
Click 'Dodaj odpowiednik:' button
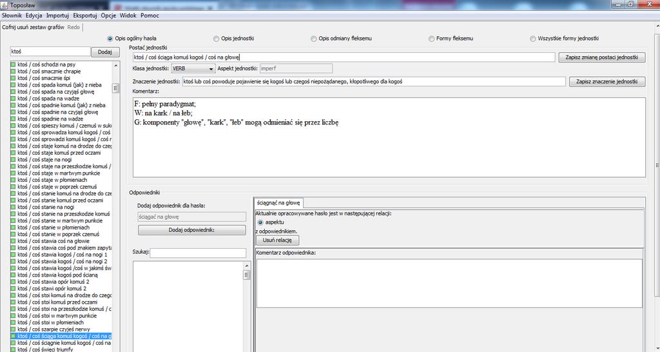tap(192, 230)
